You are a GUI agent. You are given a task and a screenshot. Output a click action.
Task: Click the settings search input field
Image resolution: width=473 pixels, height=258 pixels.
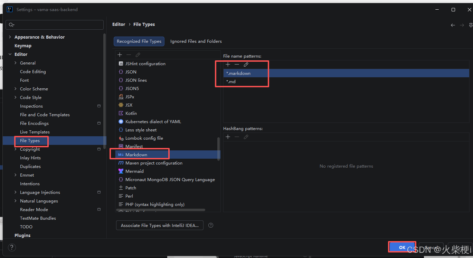point(55,25)
